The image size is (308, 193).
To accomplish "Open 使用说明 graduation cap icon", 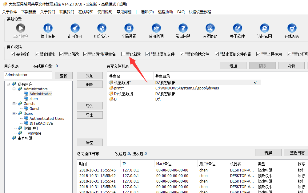I will 156,29.
